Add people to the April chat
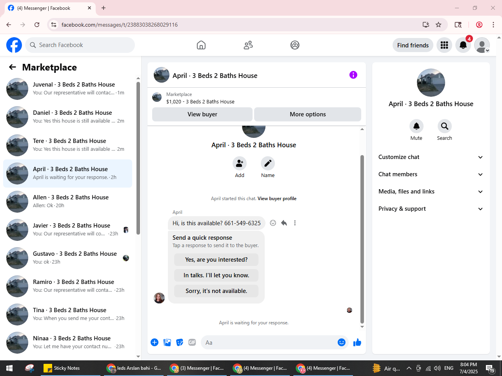The image size is (502, 376). [240, 163]
